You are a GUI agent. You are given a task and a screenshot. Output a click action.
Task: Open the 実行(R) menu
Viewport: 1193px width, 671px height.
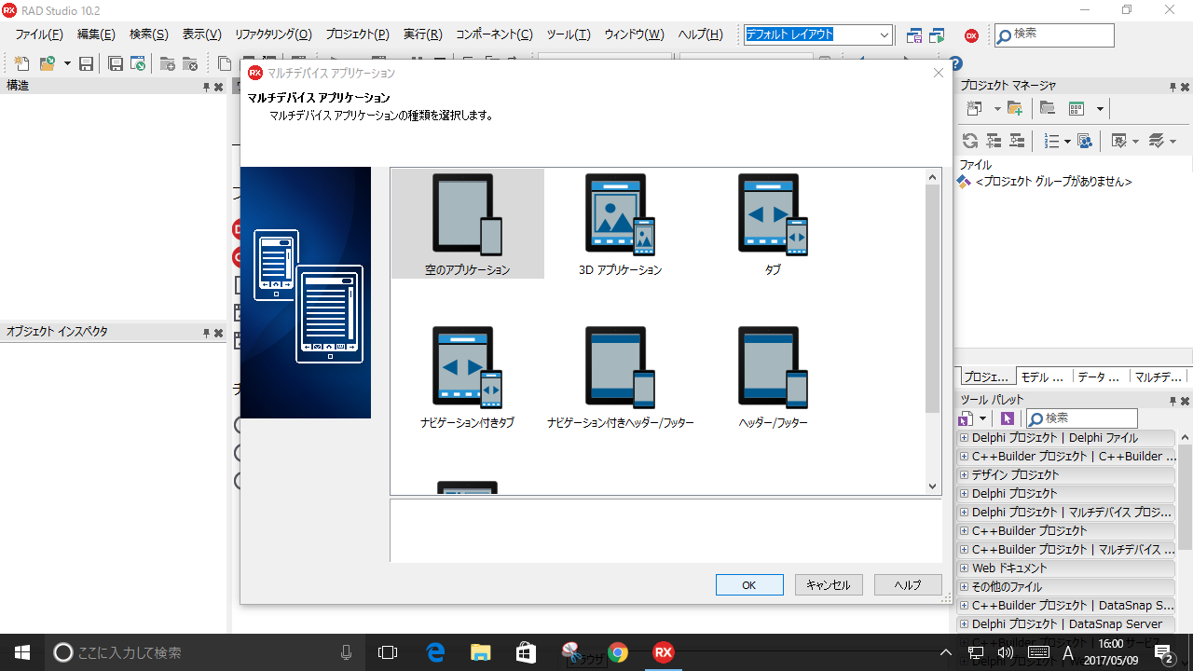coord(423,34)
